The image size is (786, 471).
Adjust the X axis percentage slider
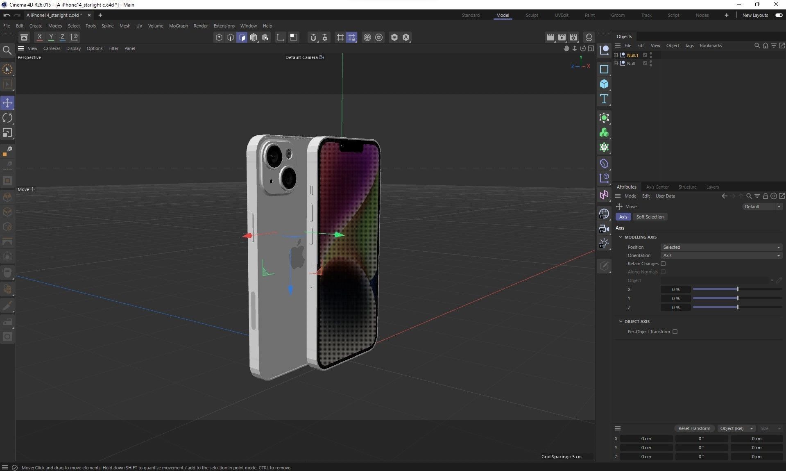(737, 289)
